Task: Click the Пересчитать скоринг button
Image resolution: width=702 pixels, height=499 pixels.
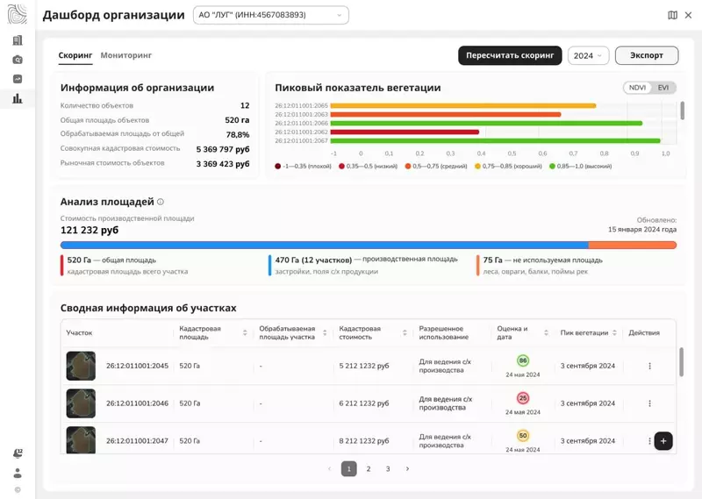Action: pos(510,55)
